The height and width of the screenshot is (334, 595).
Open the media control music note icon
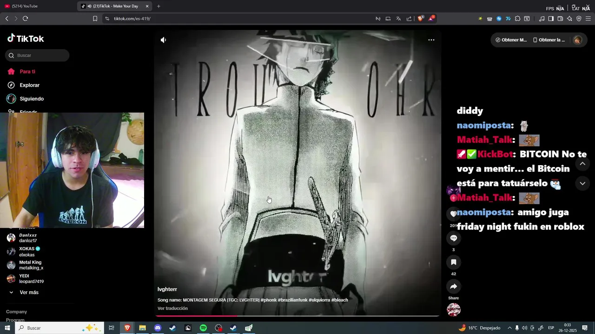tap(542, 19)
